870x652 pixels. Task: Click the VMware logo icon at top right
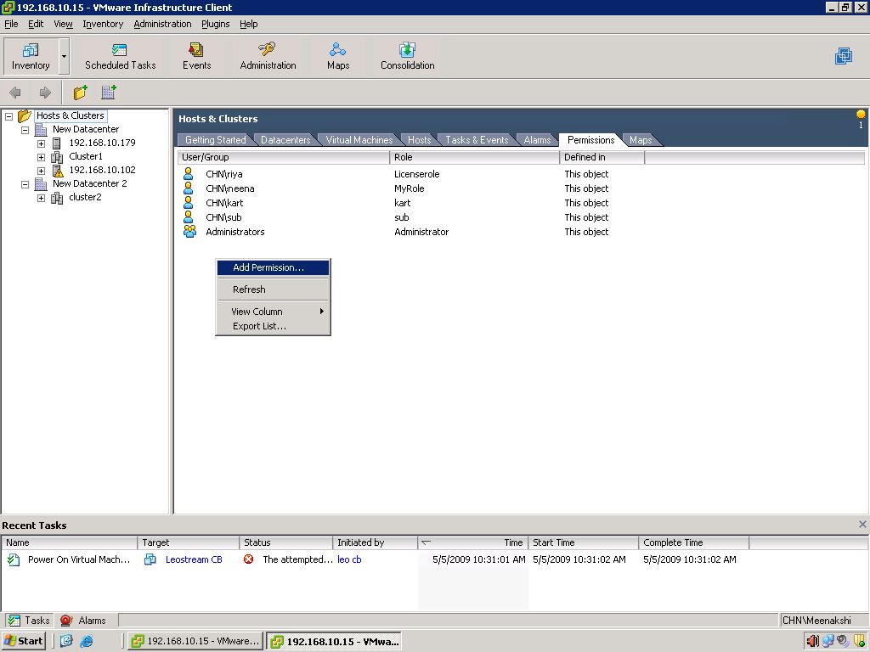click(844, 56)
